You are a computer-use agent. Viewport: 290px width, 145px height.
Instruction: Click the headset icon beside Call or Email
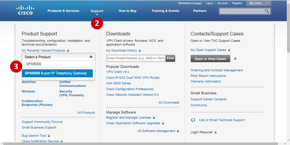tap(193, 120)
